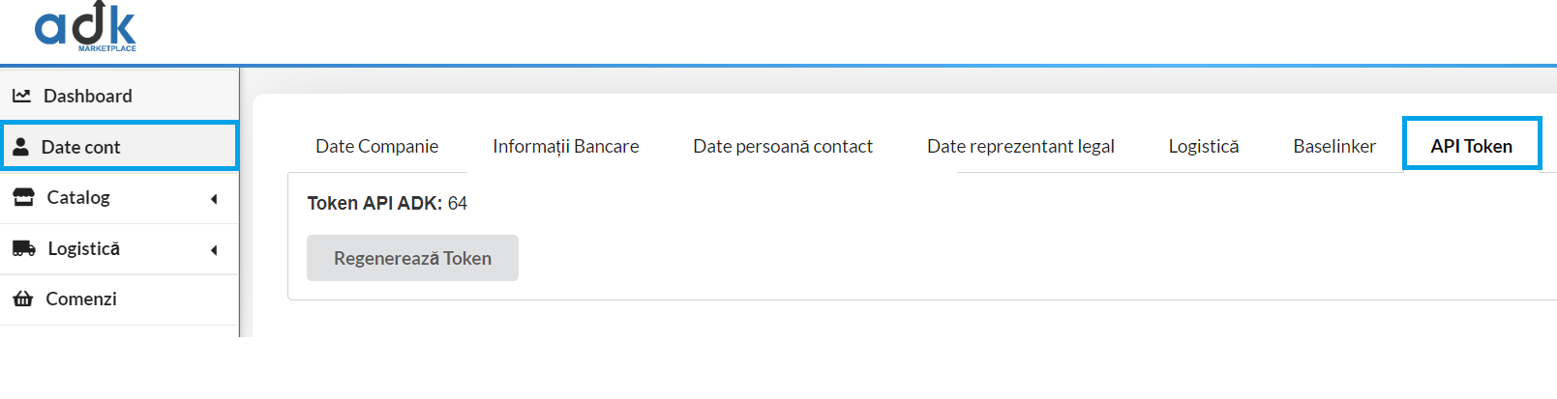Switch to the Logistică tab
Screen dimensions: 1557x399
(1204, 146)
